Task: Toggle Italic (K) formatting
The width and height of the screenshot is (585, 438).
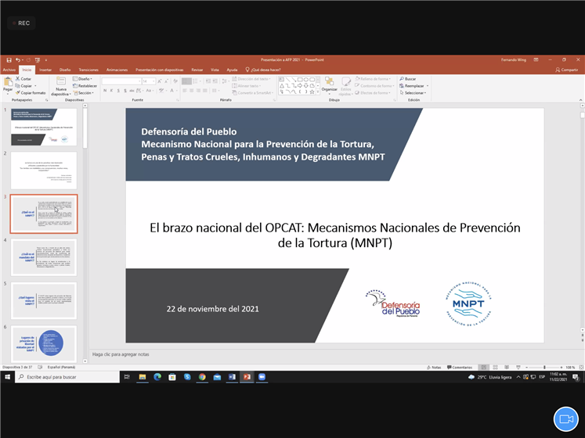Action: [111, 91]
